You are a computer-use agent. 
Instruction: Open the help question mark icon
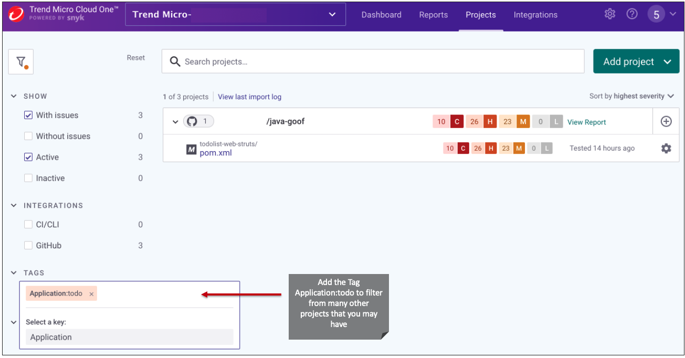[x=632, y=14]
